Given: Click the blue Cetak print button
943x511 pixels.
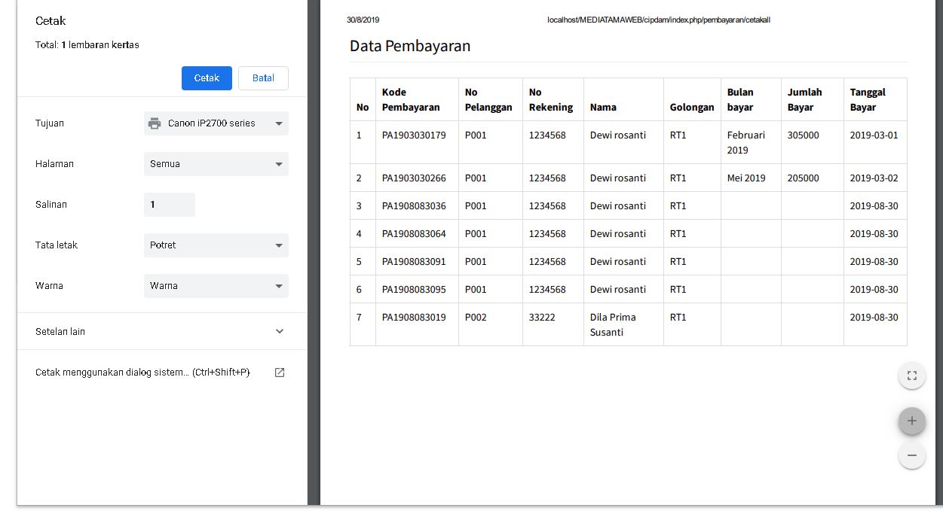Looking at the screenshot, I should [x=207, y=78].
